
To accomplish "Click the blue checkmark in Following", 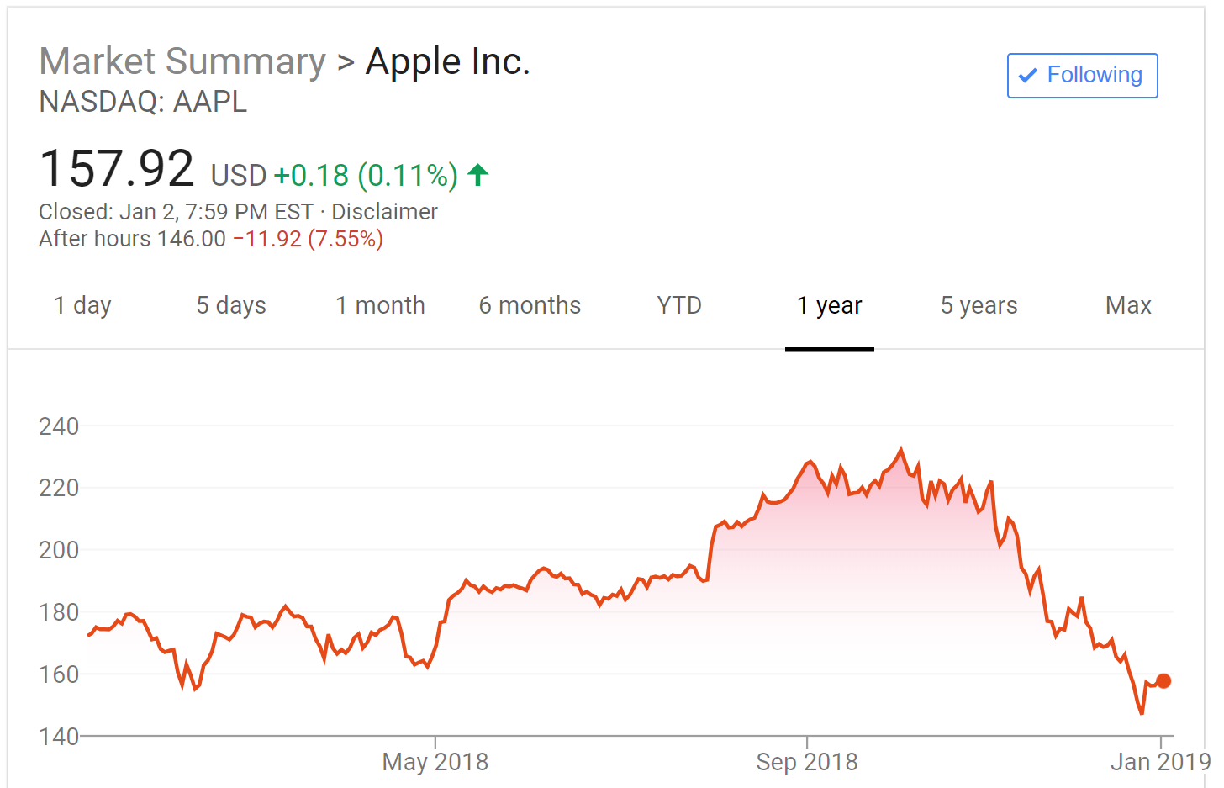I will 1027,76.
